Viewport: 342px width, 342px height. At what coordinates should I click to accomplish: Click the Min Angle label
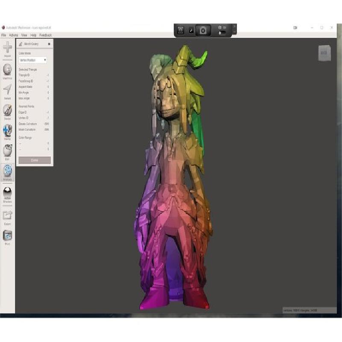point(24,92)
